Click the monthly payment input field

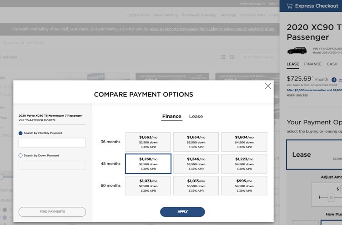[x=52, y=143]
